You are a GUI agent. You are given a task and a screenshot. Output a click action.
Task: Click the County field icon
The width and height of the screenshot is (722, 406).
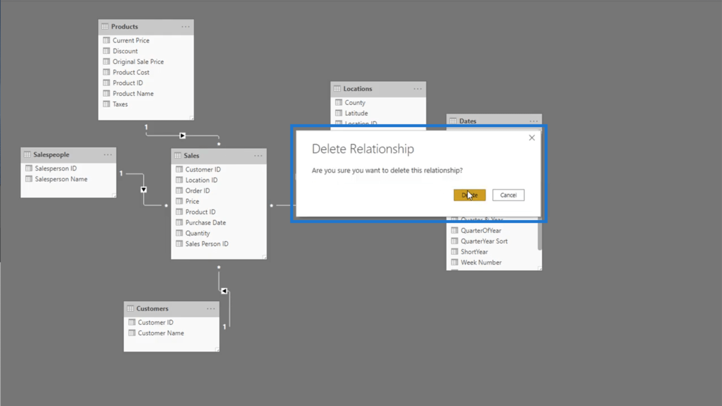[339, 103]
